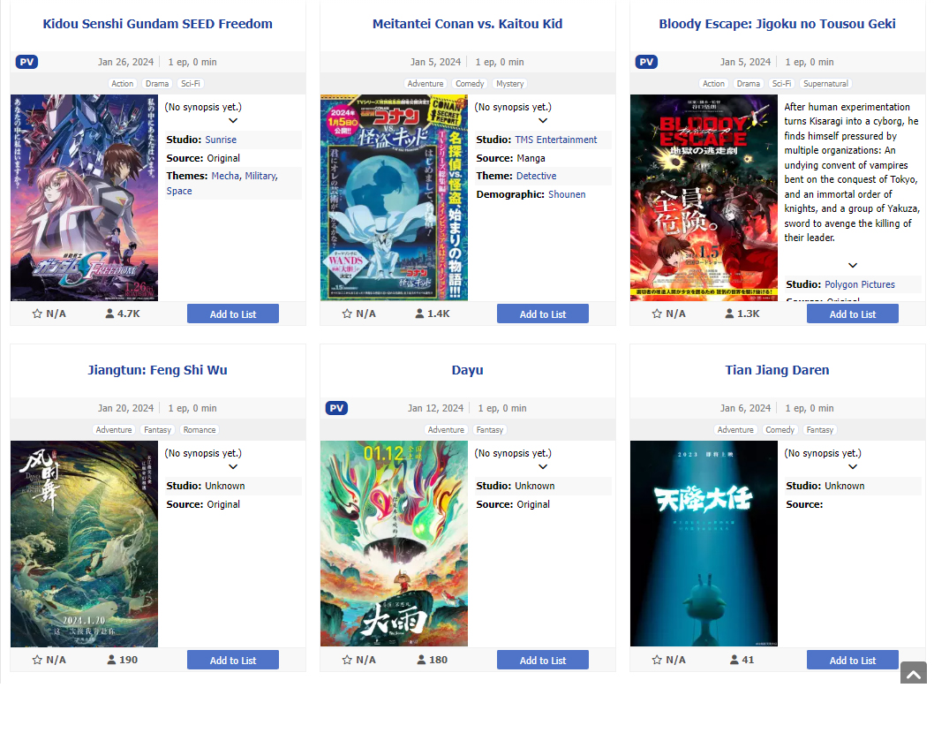Click the members icon beside 190 under Jiangtun

(111, 660)
